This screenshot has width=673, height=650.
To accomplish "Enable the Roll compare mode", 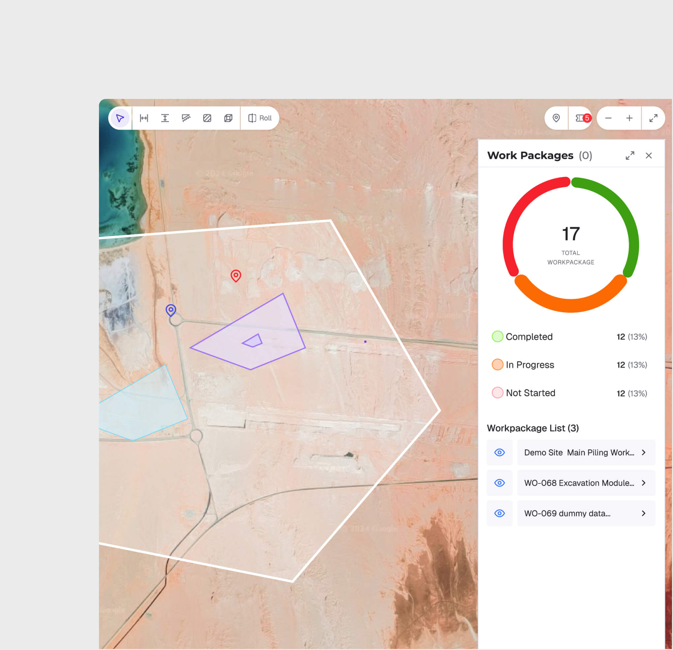I will [x=260, y=118].
